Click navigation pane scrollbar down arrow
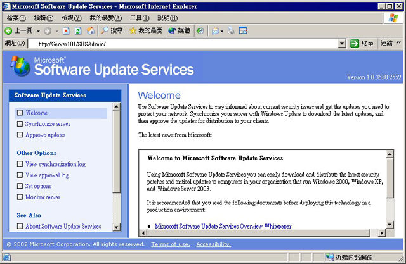This screenshot has height=264, width=406. [x=117, y=227]
